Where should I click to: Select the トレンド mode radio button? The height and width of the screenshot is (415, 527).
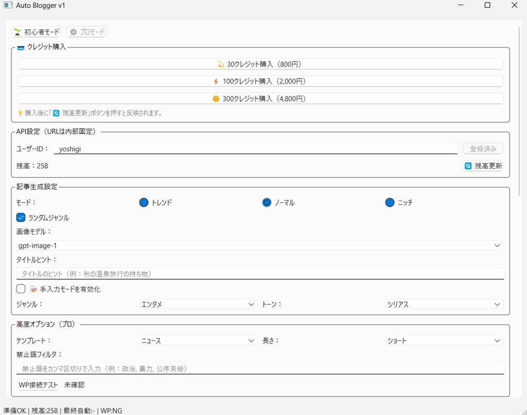click(144, 202)
